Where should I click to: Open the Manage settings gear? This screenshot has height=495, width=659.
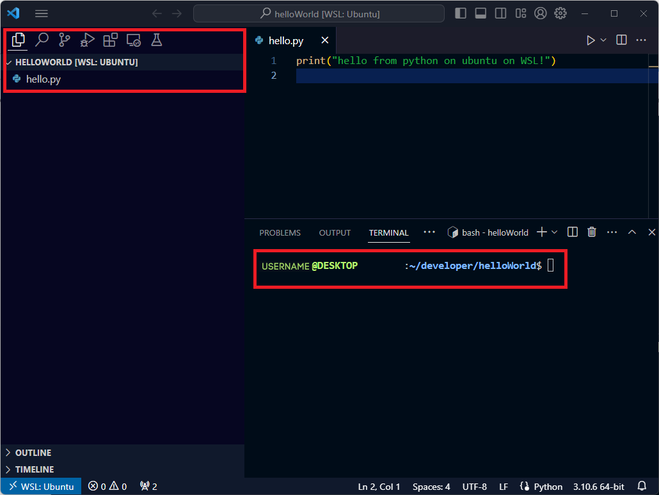coord(560,13)
